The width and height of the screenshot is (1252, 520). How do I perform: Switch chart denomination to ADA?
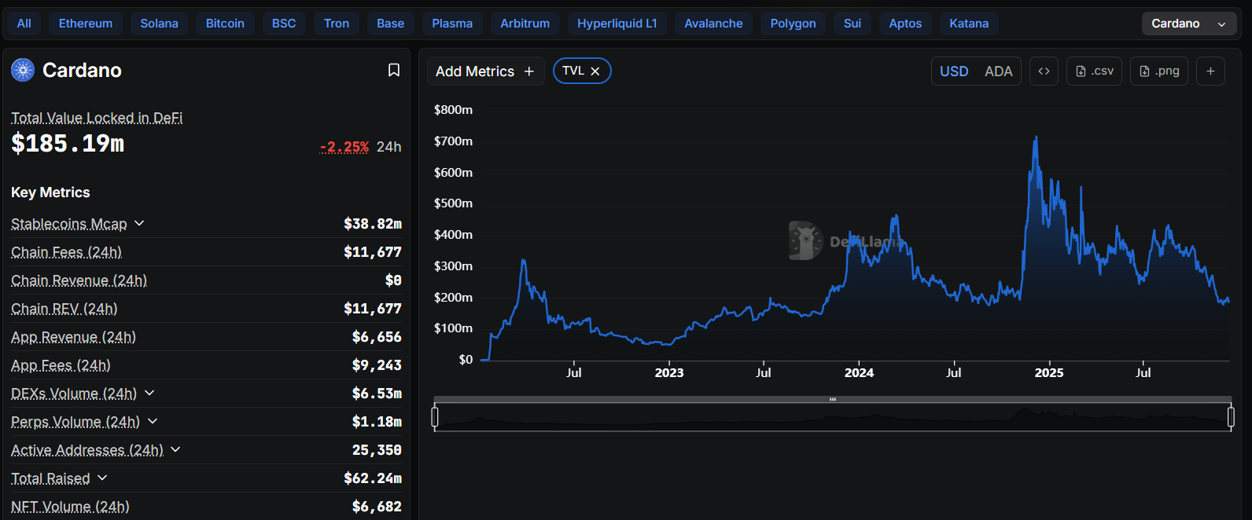click(998, 71)
